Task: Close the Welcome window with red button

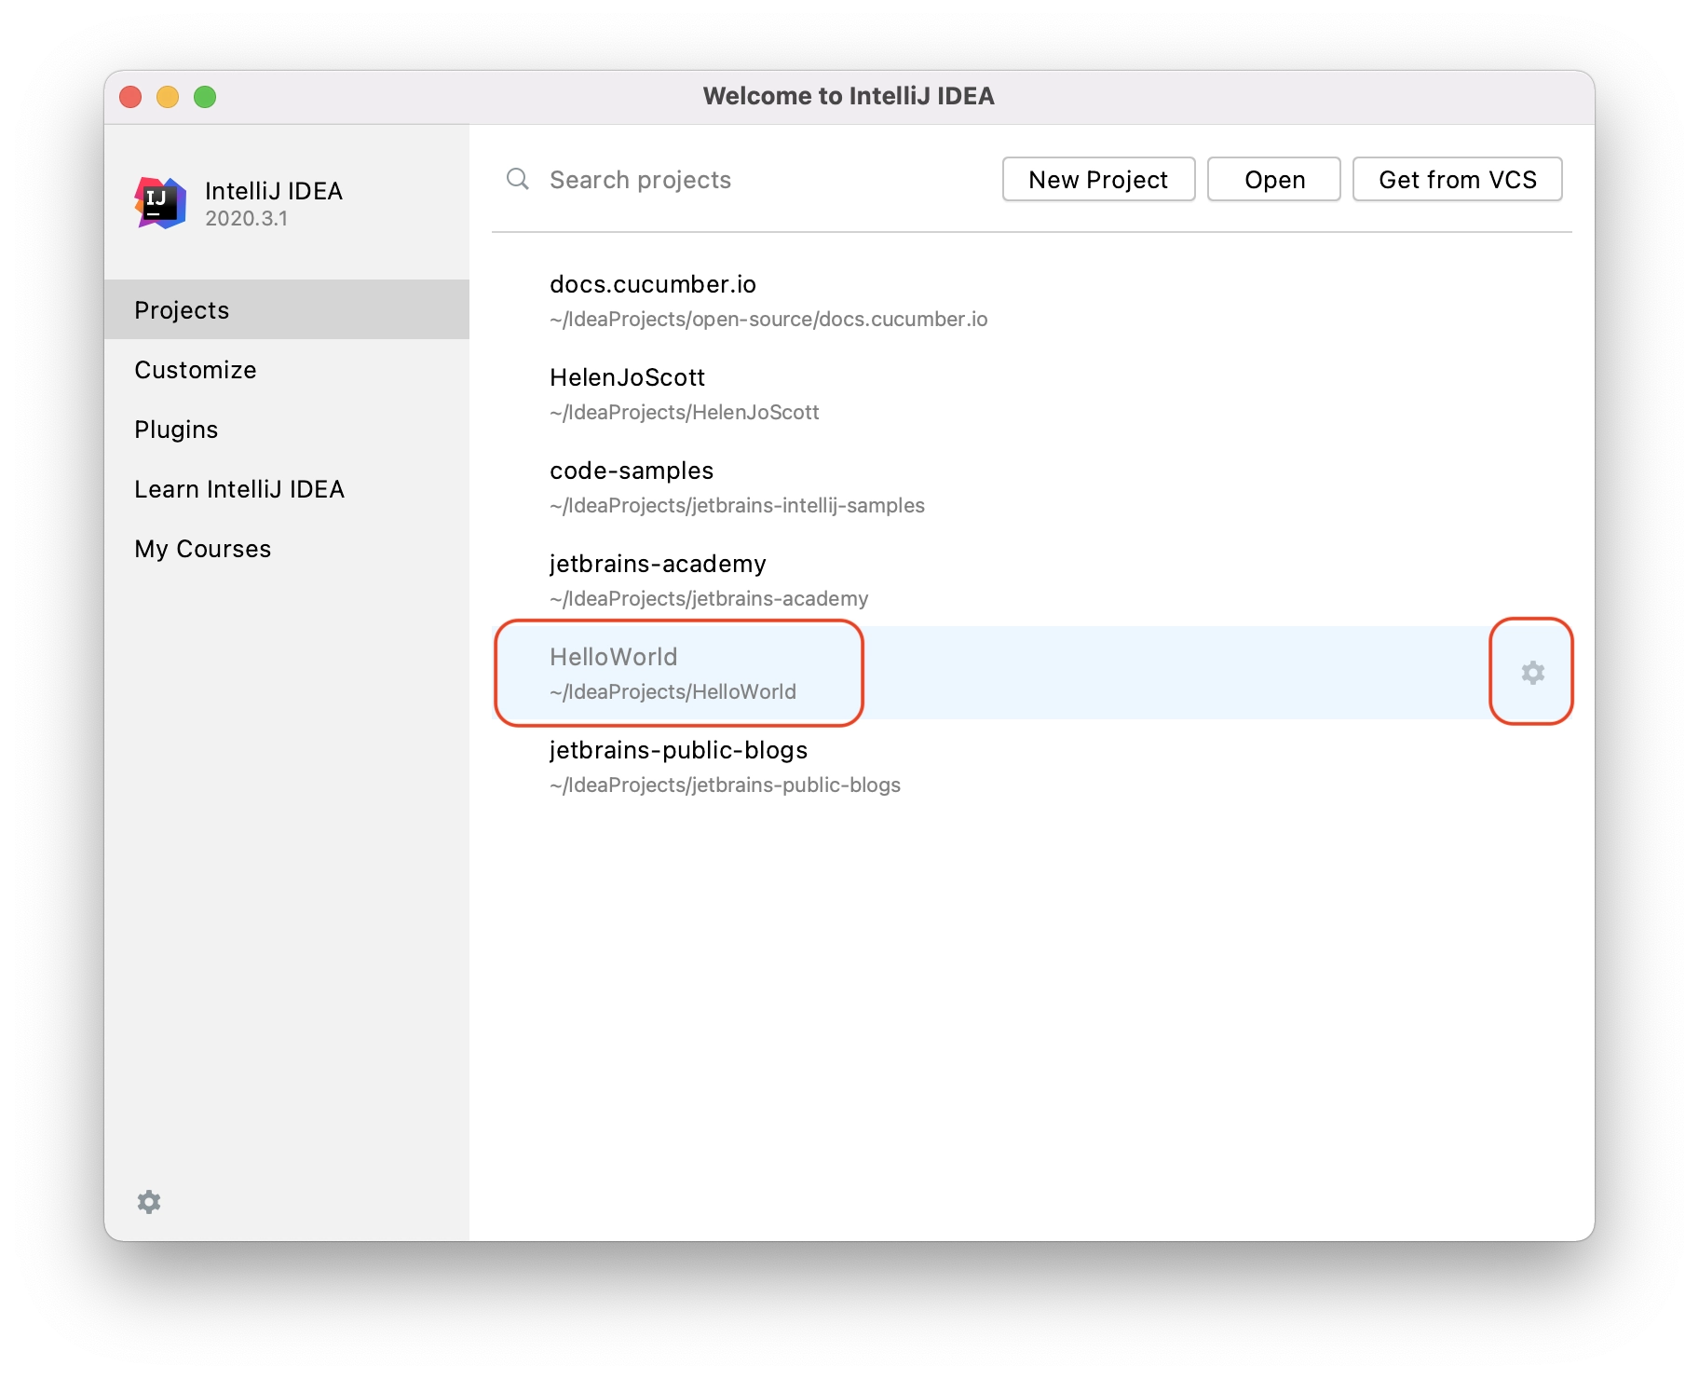Action: point(130,97)
